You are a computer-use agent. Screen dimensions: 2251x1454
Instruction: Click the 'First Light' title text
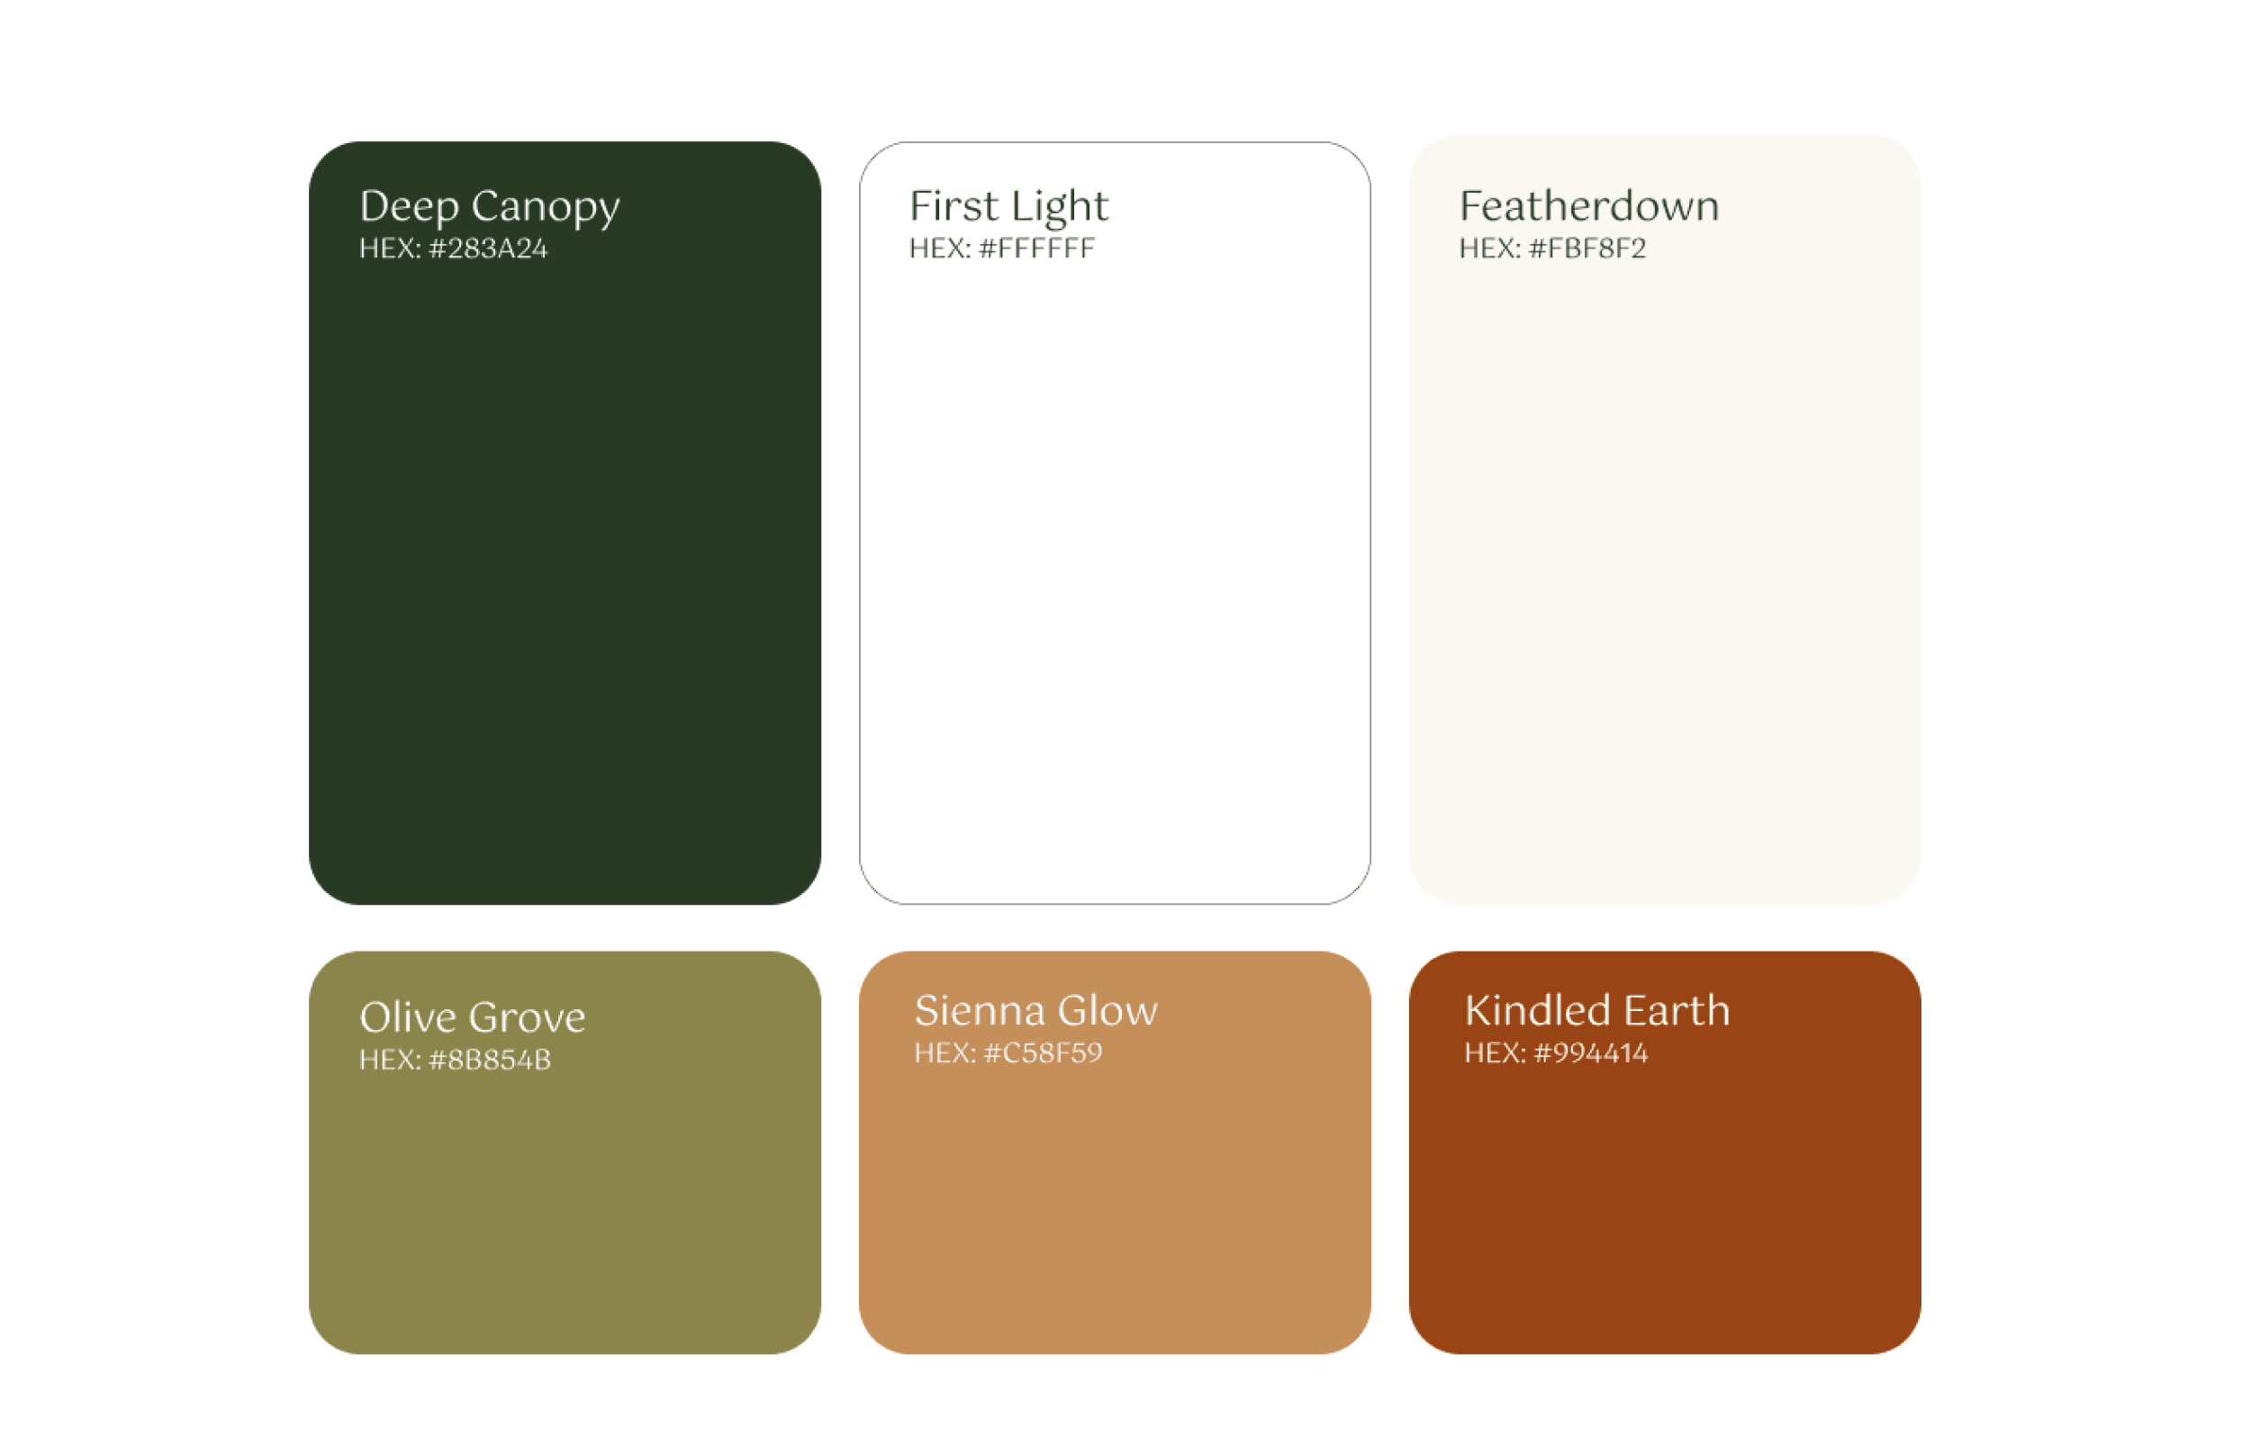(1008, 207)
